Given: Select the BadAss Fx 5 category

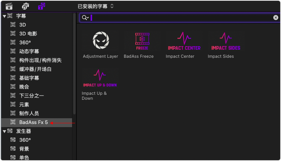Looking at the screenshot, I should (x=37, y=122).
